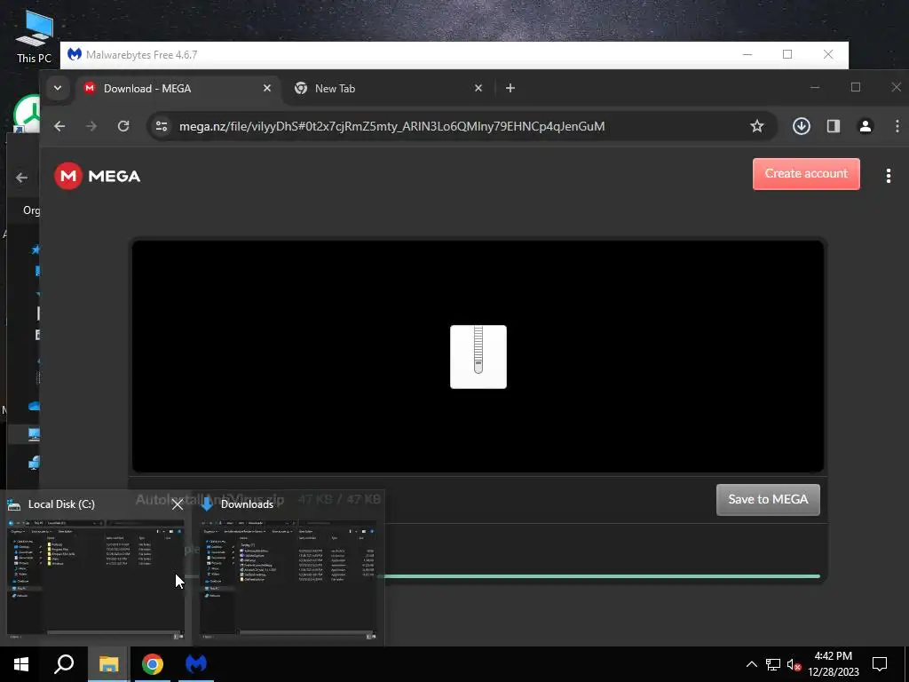Viewport: 909px width, 682px height.
Task: Open Windows taskbar search
Action: [x=64, y=664]
